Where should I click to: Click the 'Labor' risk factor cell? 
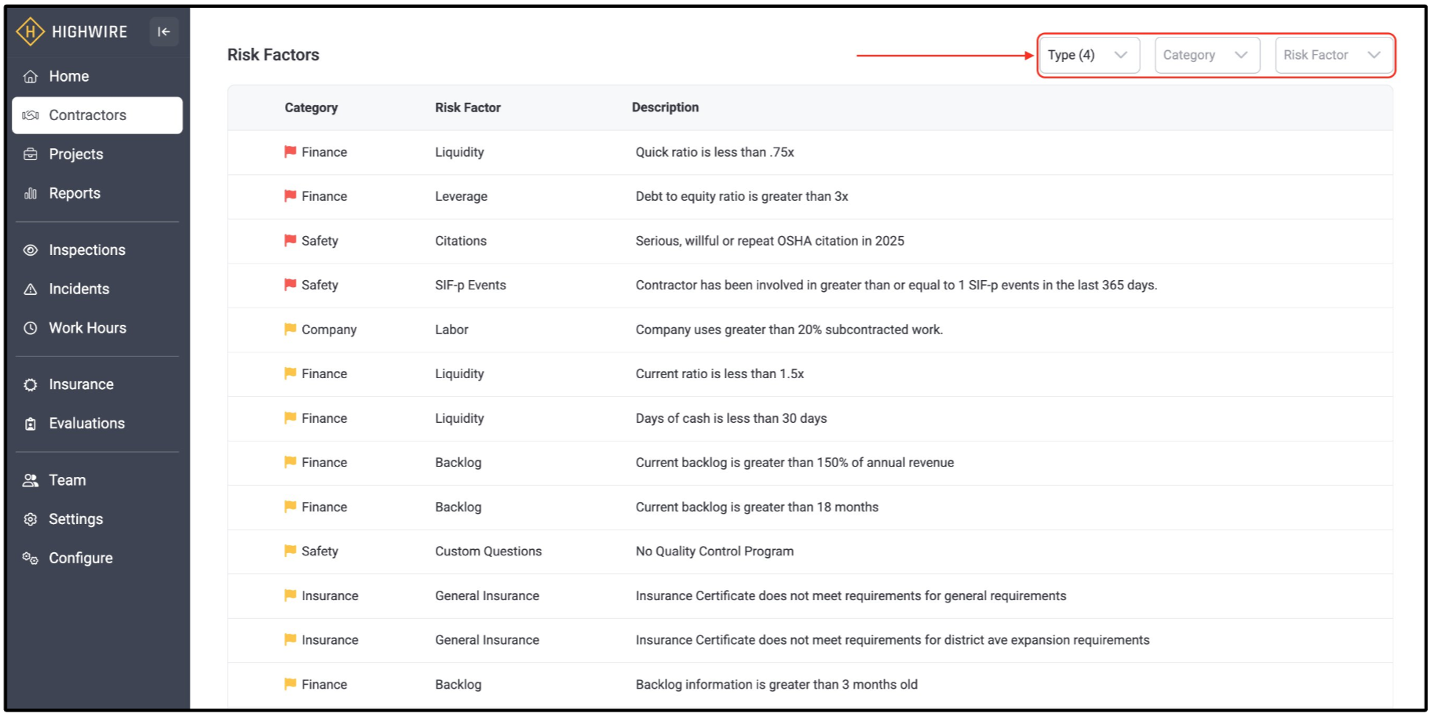click(451, 329)
